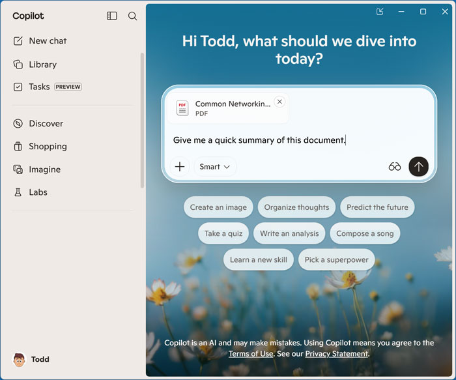Viewport: 456px width, 380px height.
Task: Click the Write an analysis suggestion
Action: coord(289,233)
